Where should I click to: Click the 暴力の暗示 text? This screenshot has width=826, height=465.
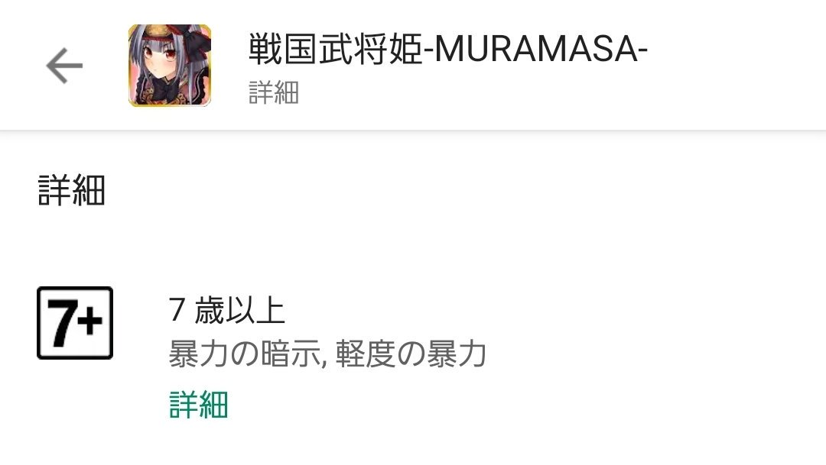click(244, 353)
